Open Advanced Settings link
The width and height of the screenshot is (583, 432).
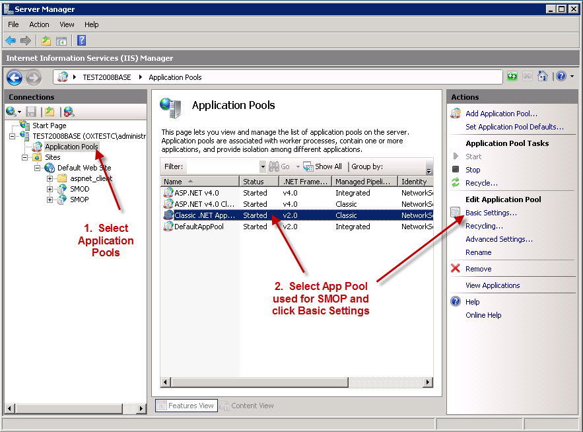(499, 239)
